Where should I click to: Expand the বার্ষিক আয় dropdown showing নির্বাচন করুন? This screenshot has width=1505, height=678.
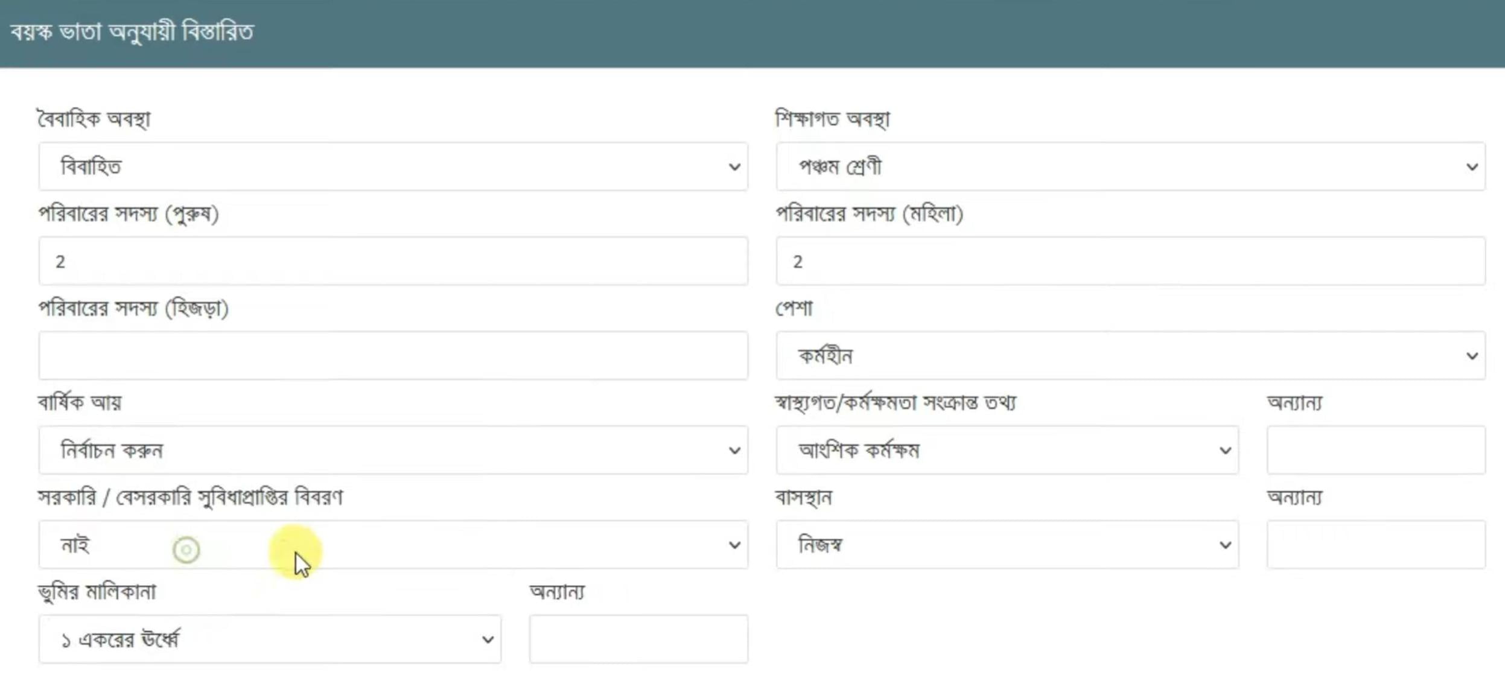point(392,450)
